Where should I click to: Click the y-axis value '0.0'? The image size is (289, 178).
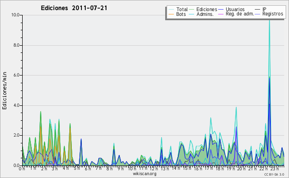point(16,165)
